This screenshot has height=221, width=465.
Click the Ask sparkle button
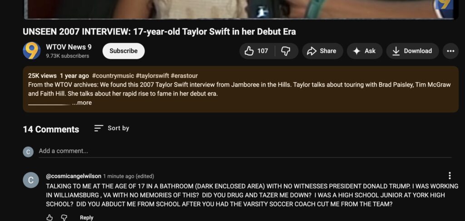(x=365, y=51)
